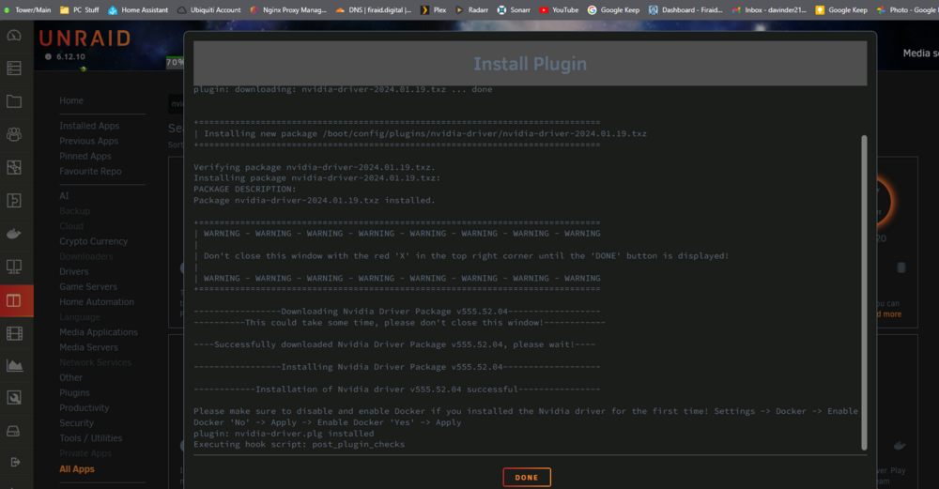This screenshot has width=939, height=489.
Task: Open the PC Stuff bookmarks folder
Action: tap(80, 9)
